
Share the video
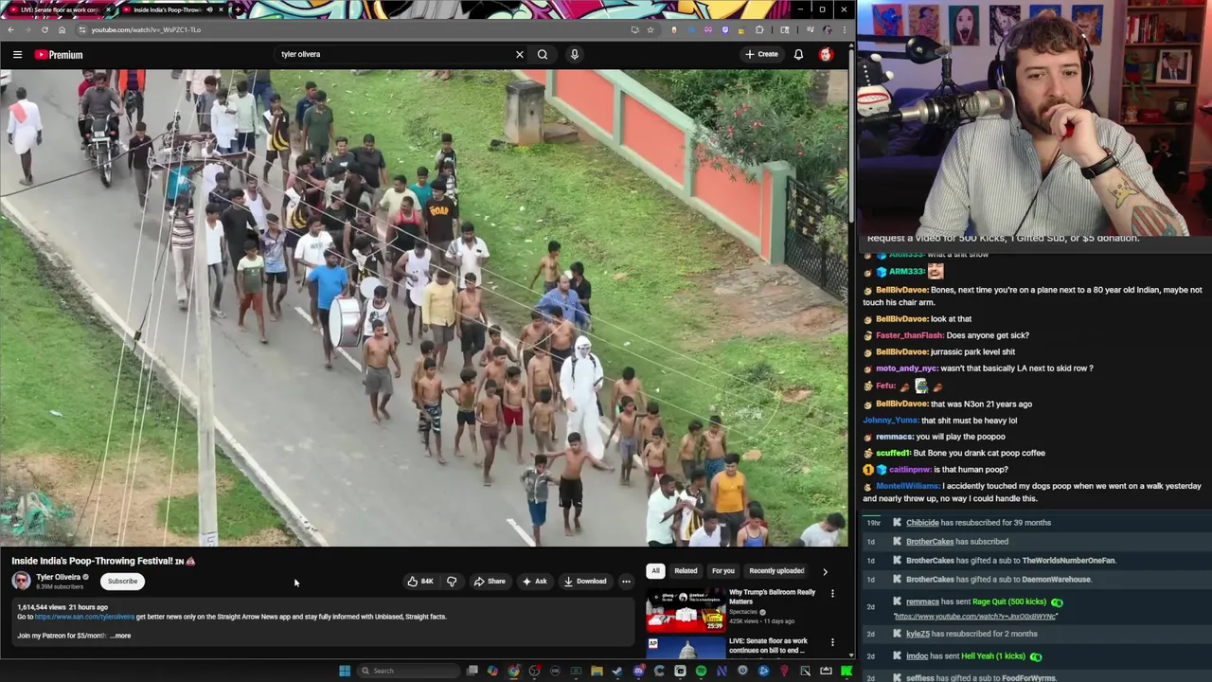[x=490, y=582]
